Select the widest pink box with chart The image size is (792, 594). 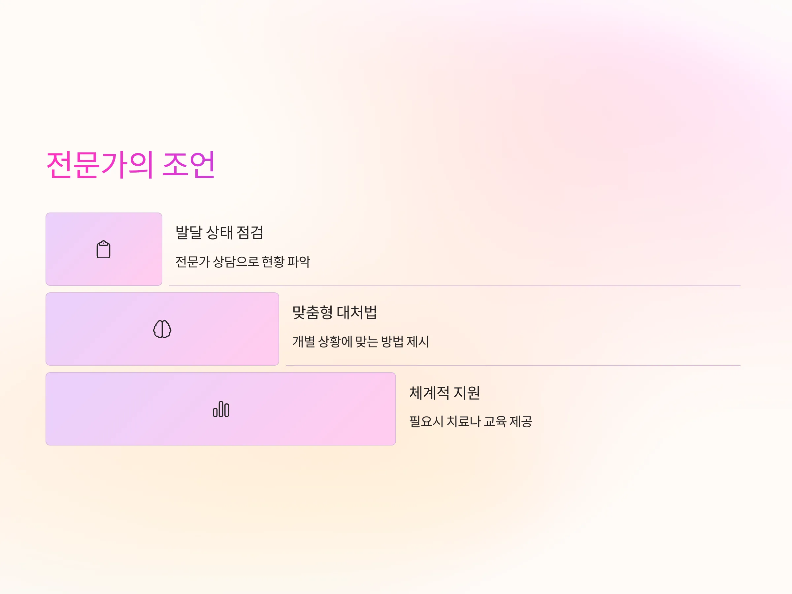click(x=221, y=409)
